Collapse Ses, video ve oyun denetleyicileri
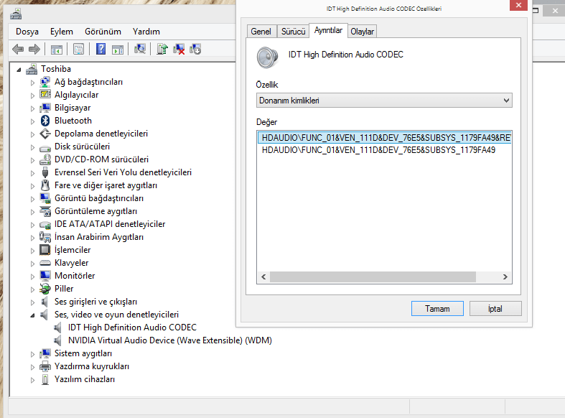Viewport: 565px width, 418px height. (x=32, y=315)
